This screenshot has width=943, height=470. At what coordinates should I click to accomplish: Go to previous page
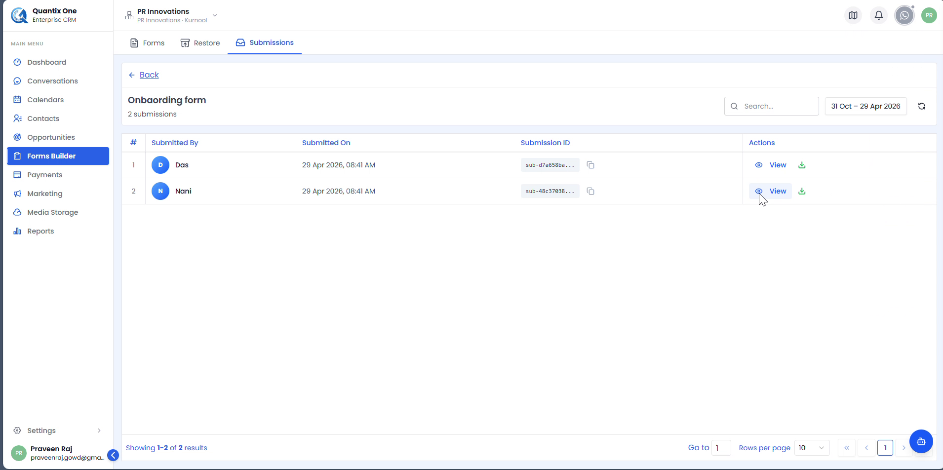(866, 448)
